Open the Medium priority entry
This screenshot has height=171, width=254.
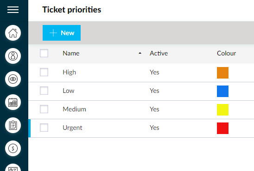pos(74,110)
